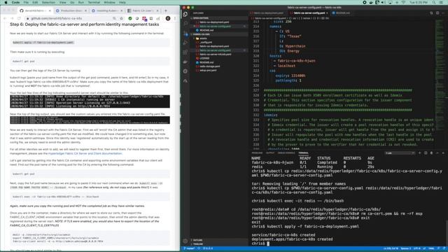
Task: Open Hyperledger Fabric CA Server and Client documentation link
Action: click(x=85, y=153)
